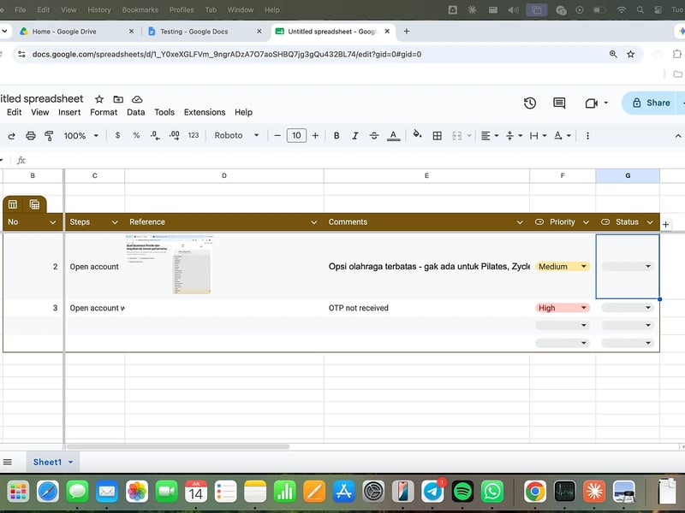Toggle bold formatting
The image size is (685, 513).
pyautogui.click(x=337, y=136)
